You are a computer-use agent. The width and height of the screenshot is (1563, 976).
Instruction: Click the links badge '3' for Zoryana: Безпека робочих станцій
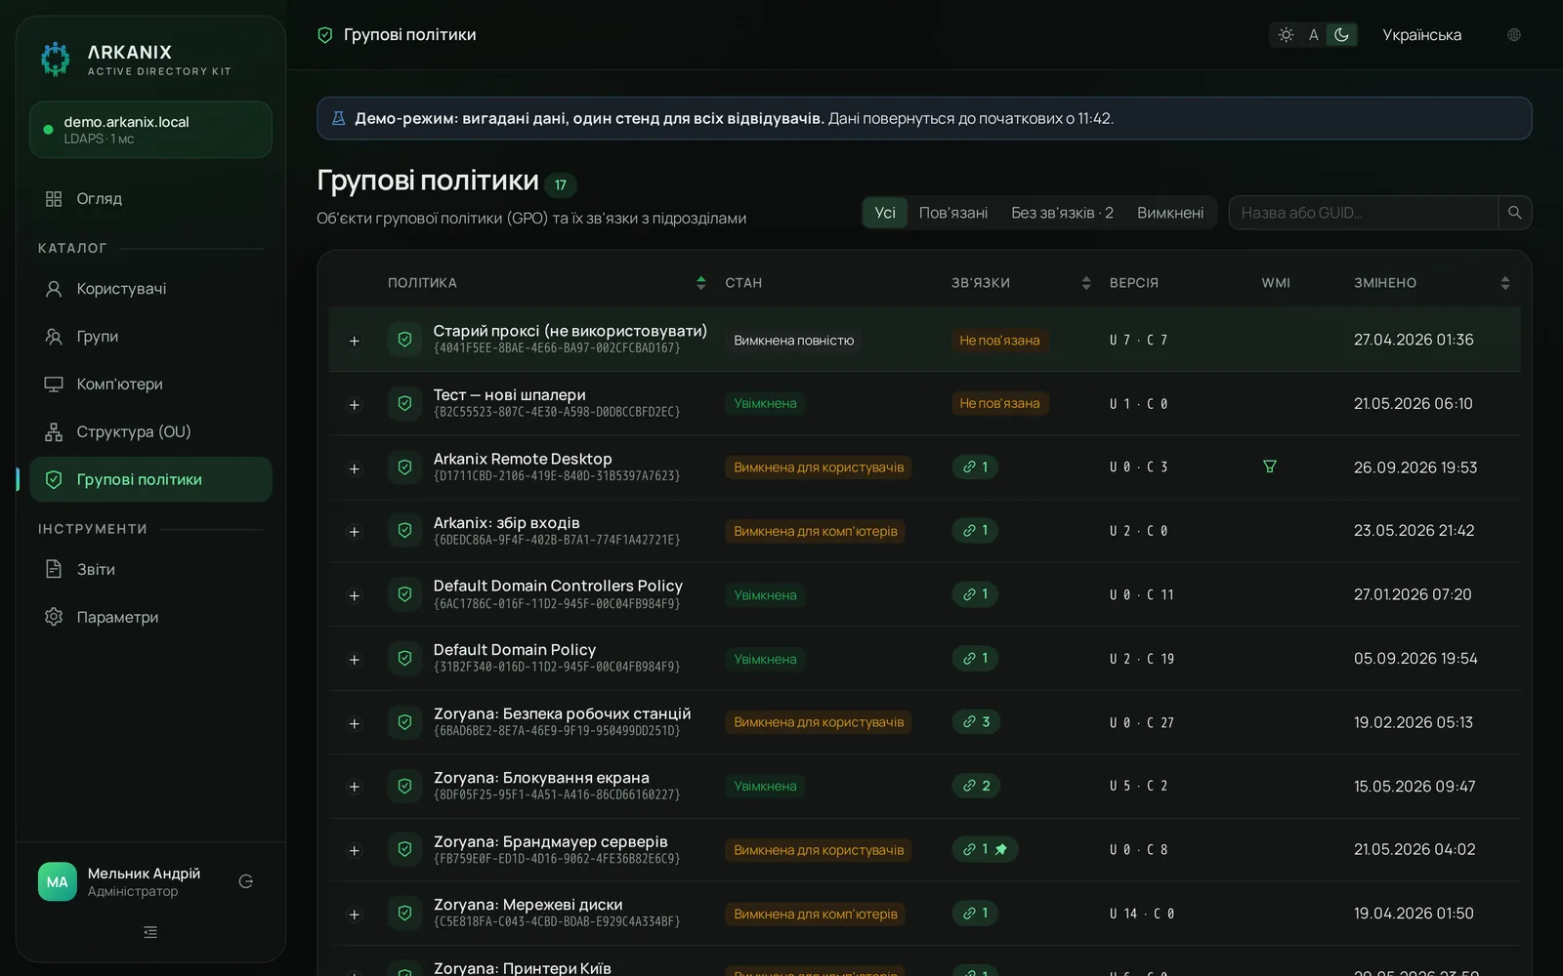click(975, 722)
